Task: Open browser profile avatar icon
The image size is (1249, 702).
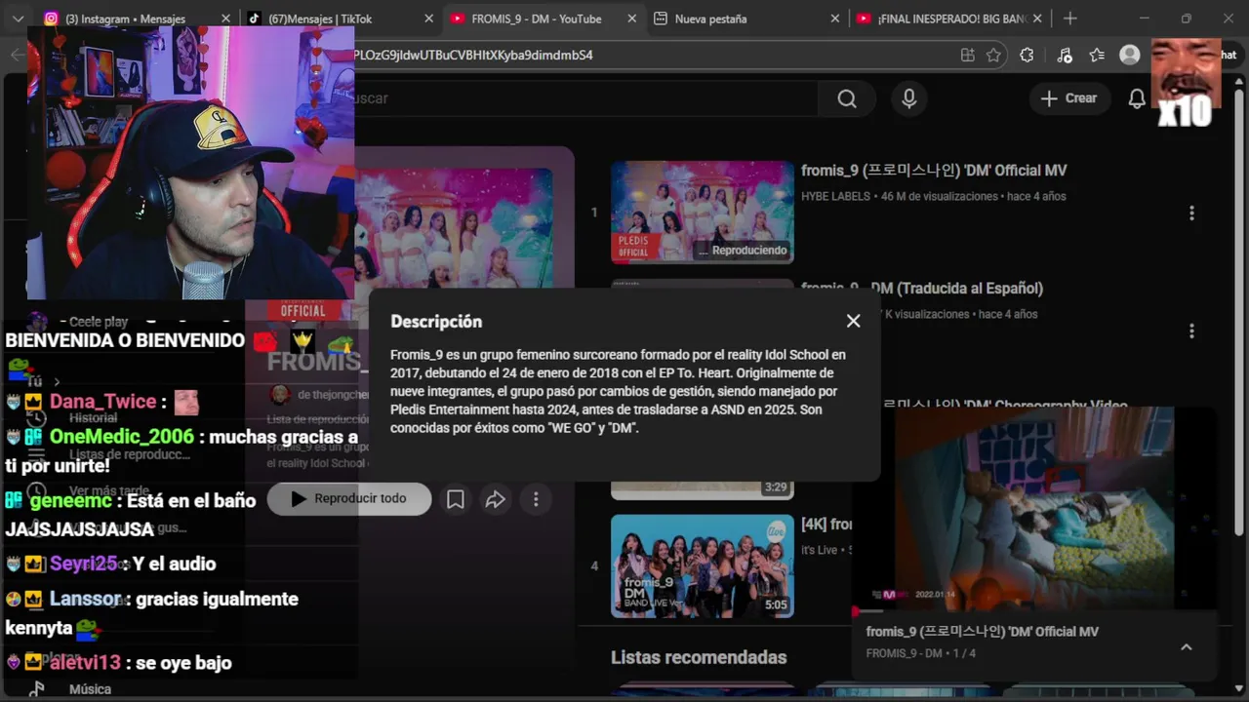Action: (1130, 56)
